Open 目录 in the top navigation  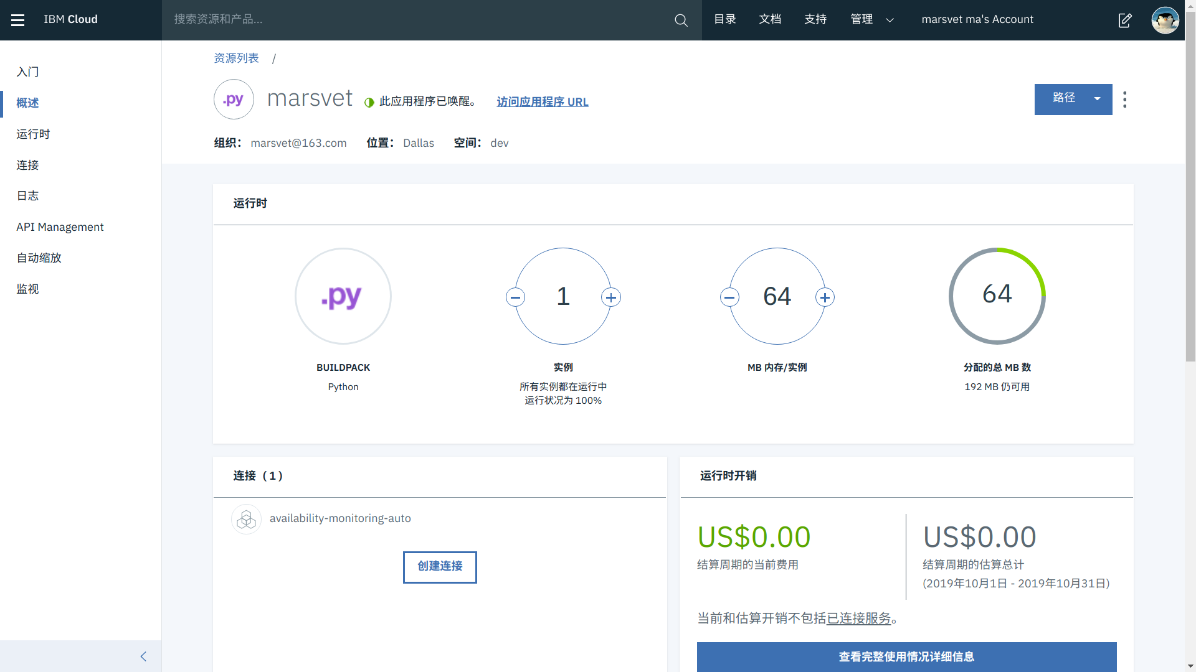pos(725,20)
